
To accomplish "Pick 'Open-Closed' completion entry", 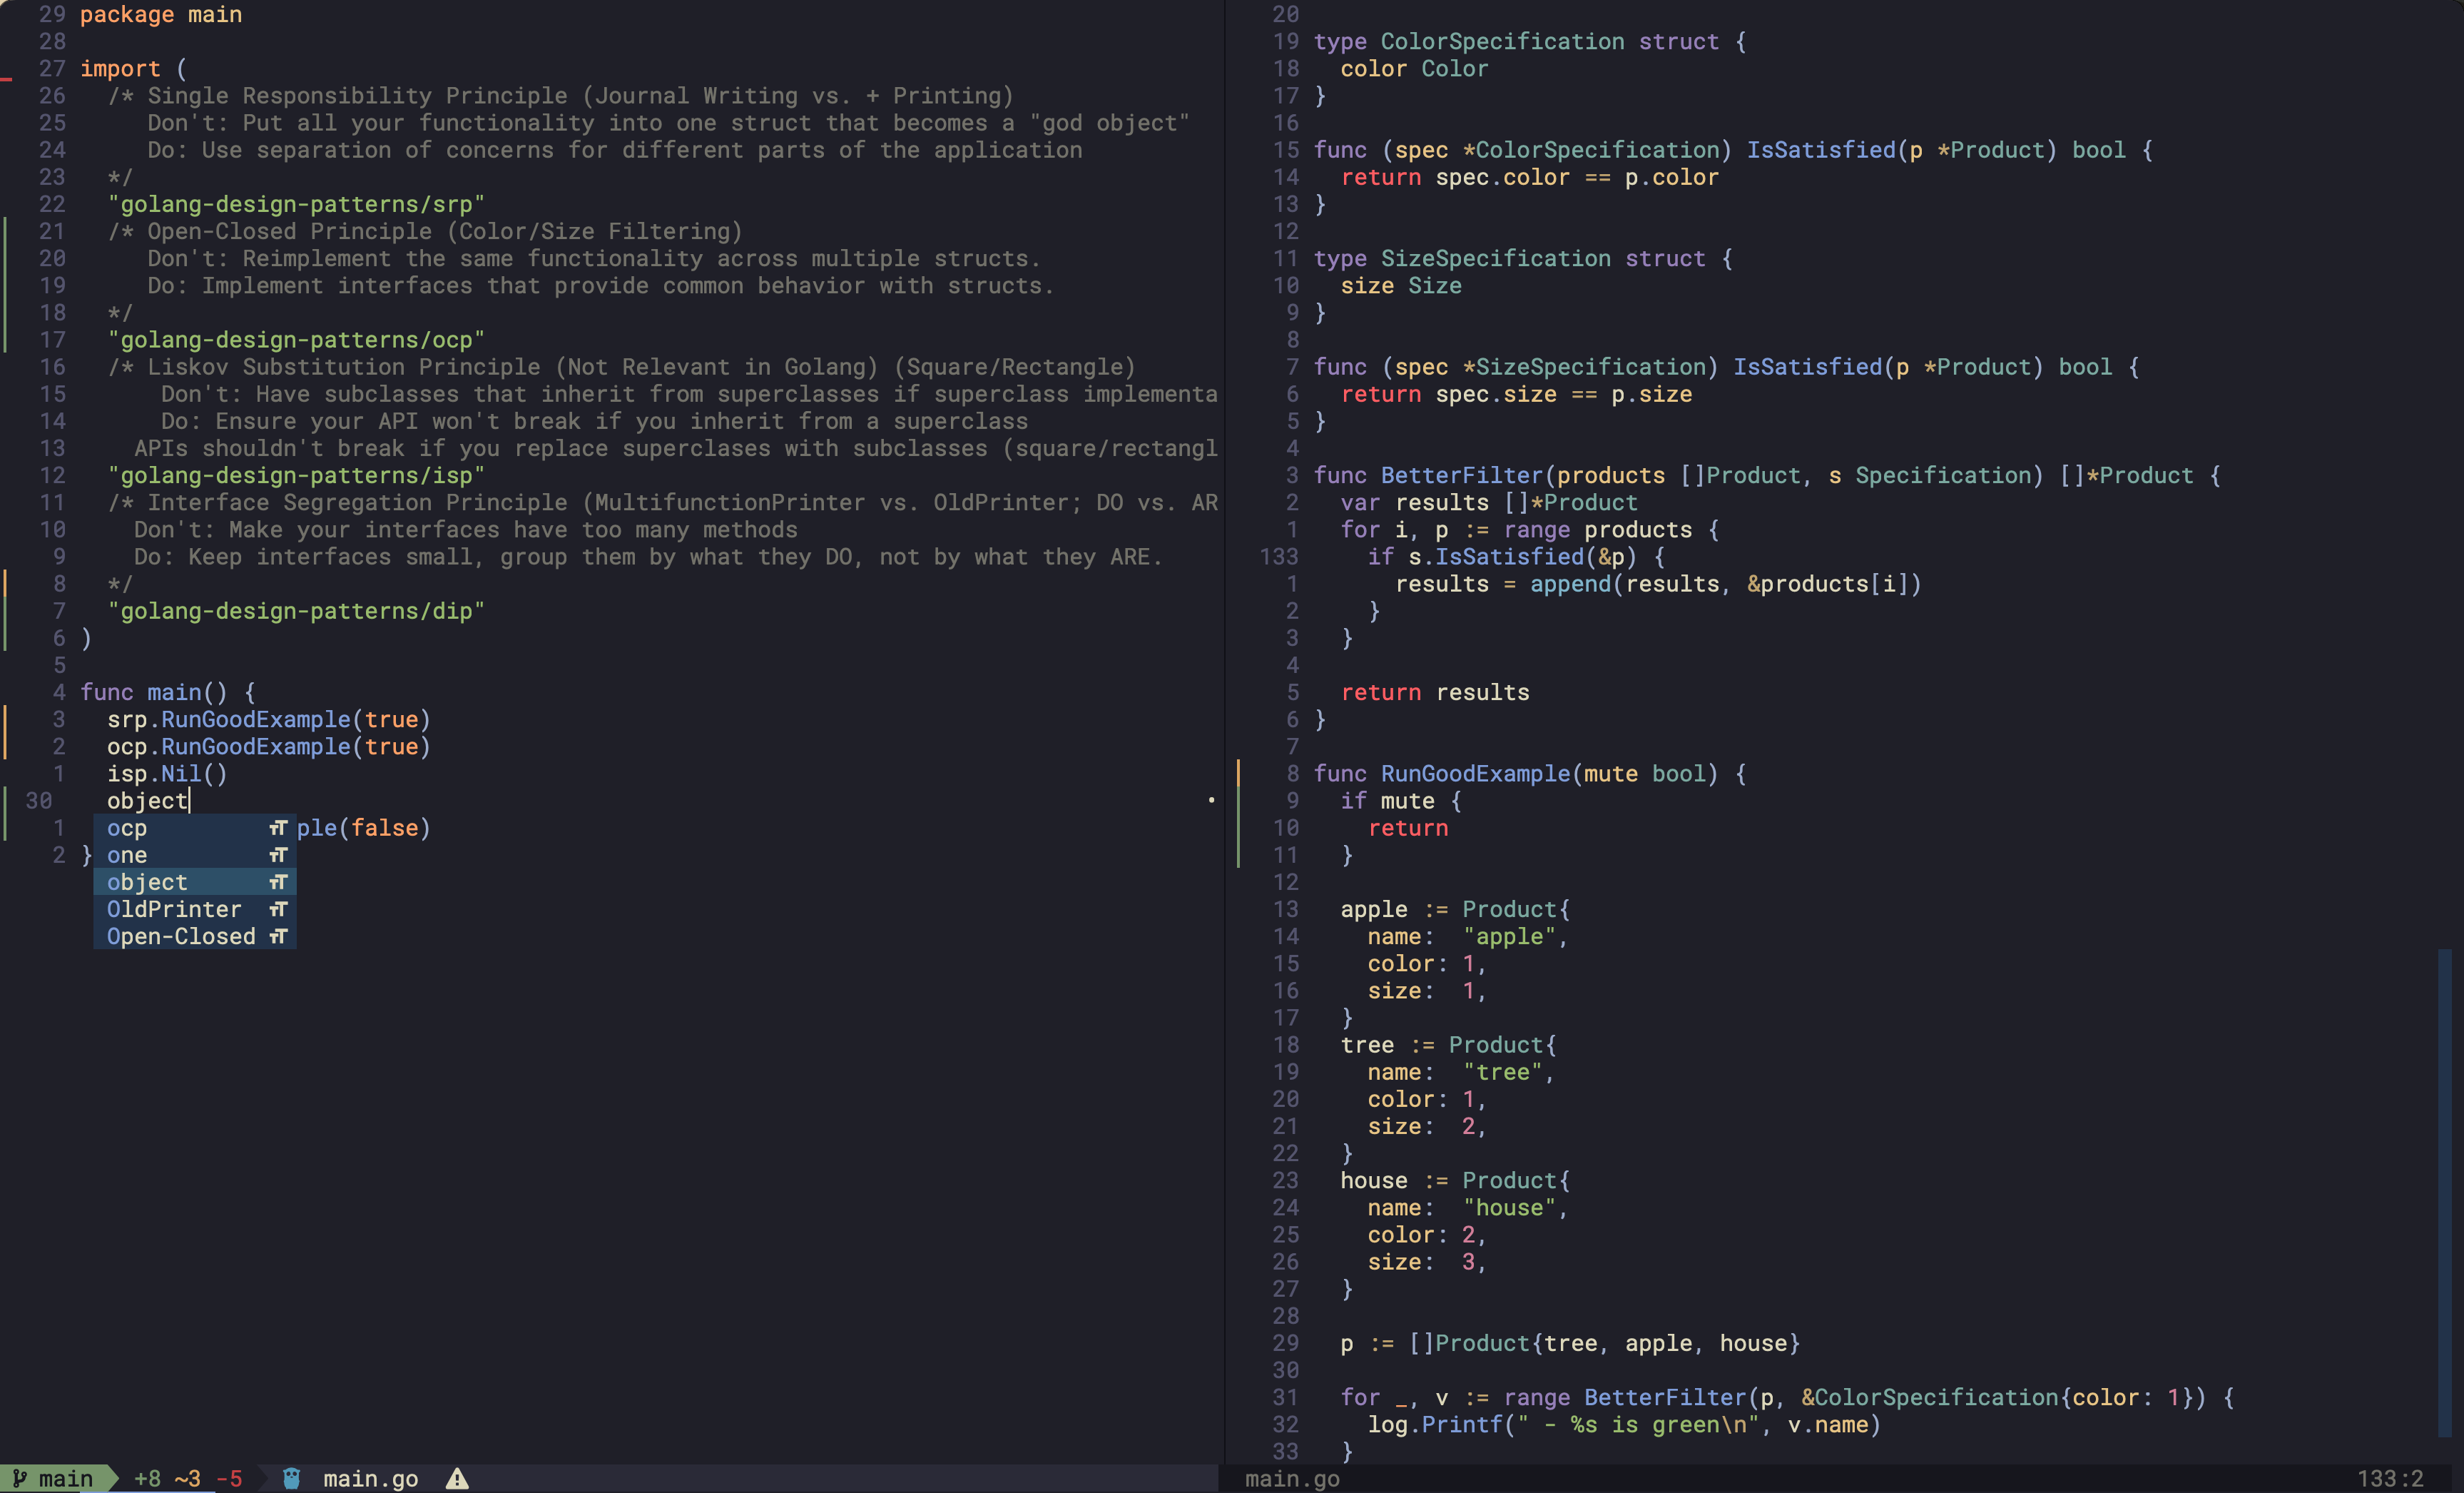I will [181, 936].
